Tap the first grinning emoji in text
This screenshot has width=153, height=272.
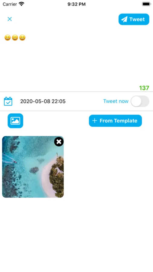tap(8, 38)
